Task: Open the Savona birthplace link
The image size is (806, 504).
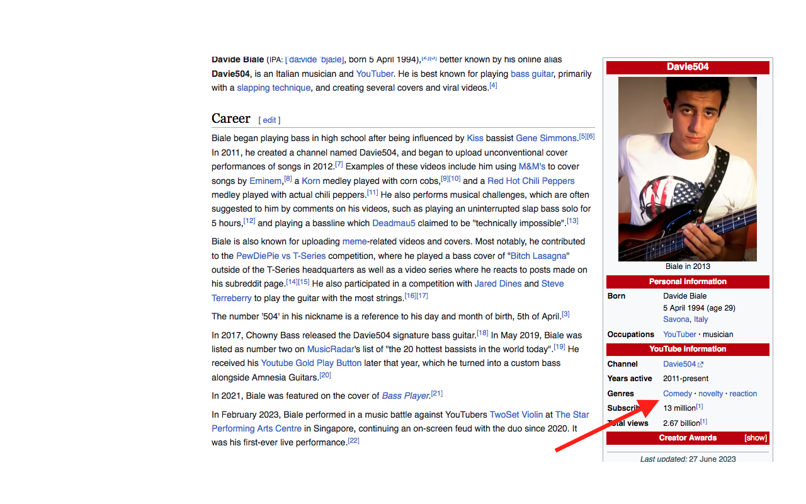Action: pyautogui.click(x=676, y=319)
